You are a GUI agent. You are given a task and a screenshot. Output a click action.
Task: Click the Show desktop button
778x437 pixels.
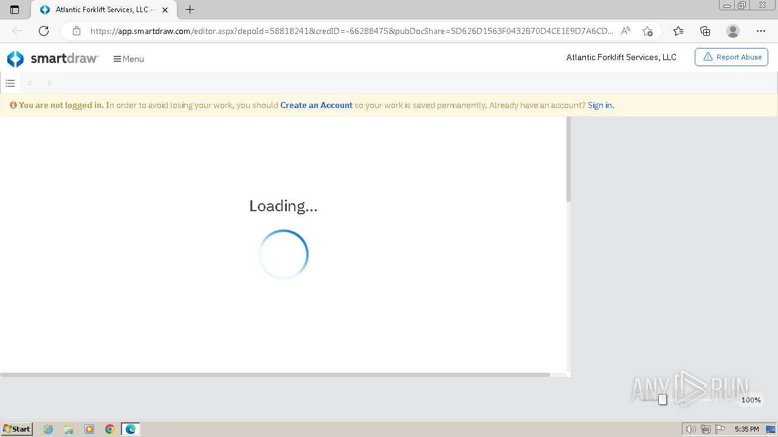[x=771, y=429]
